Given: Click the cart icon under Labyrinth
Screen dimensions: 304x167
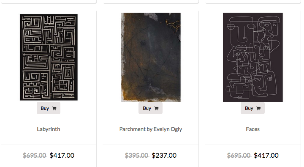Looking at the screenshot, I should tap(54, 108).
